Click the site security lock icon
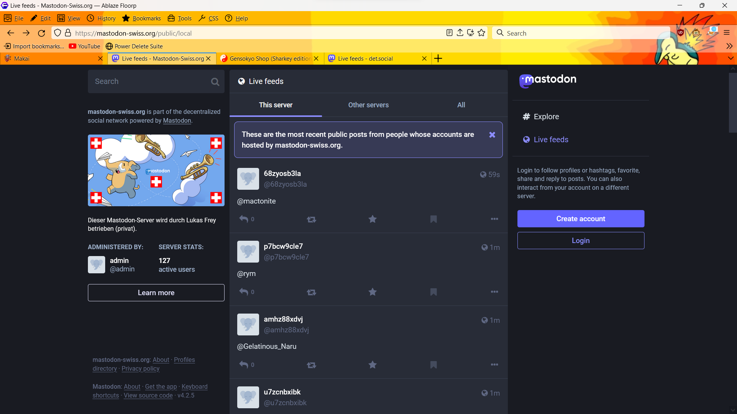The height and width of the screenshot is (414, 737). point(68,33)
